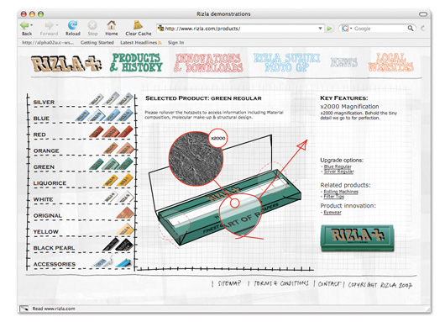Click the Black Pearl pack thumbnails
Image resolution: width=445 pixels, height=322 pixels.
point(118,245)
